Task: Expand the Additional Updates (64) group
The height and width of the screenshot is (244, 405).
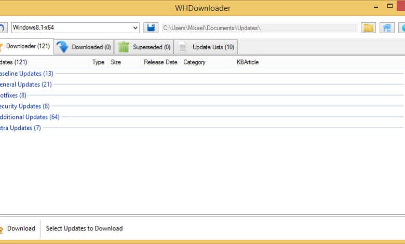Action: point(30,117)
